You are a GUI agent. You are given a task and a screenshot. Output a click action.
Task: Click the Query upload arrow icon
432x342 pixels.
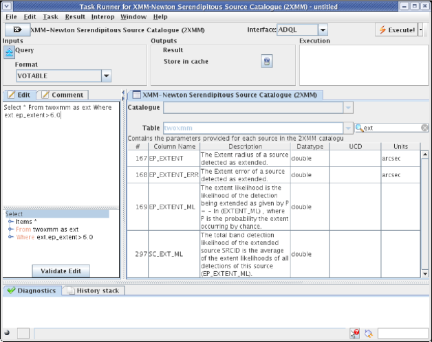pyautogui.click(x=9, y=52)
